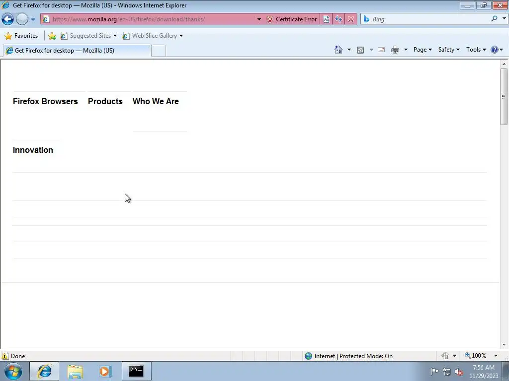Click the vertical scrollbar thumb
The image size is (509, 381).
(x=504, y=97)
